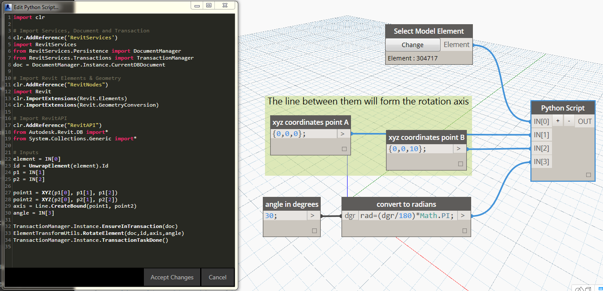Viewport: 603px width, 291px height.
Task: Click the Edit Python Script title bar text
Action: 36,7
